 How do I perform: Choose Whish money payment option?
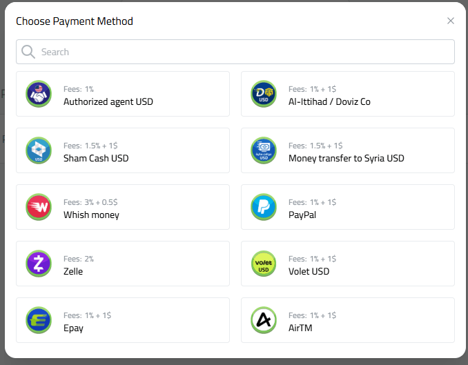[x=123, y=207]
